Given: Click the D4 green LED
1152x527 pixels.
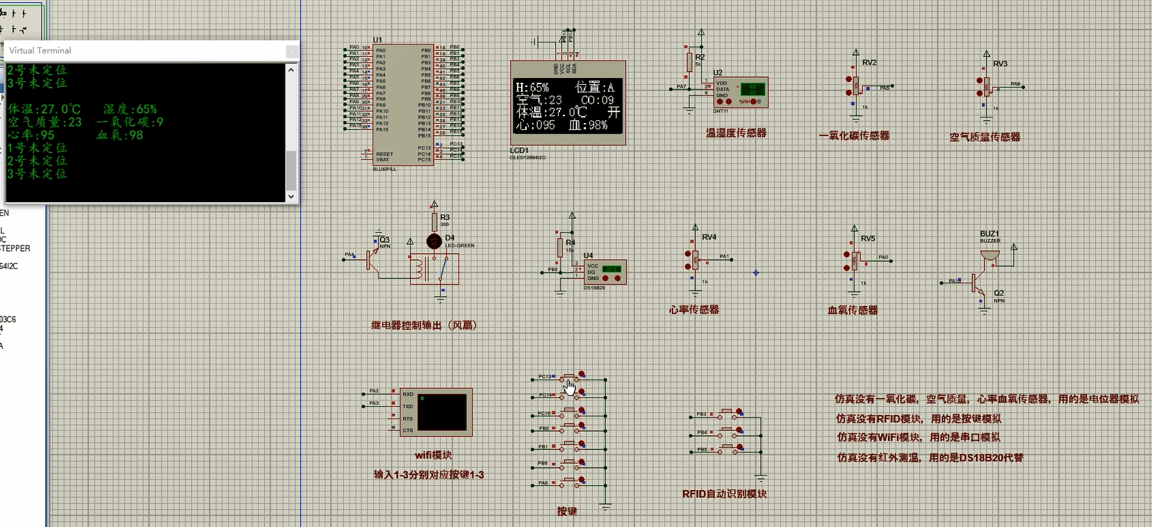Looking at the screenshot, I should click(434, 241).
